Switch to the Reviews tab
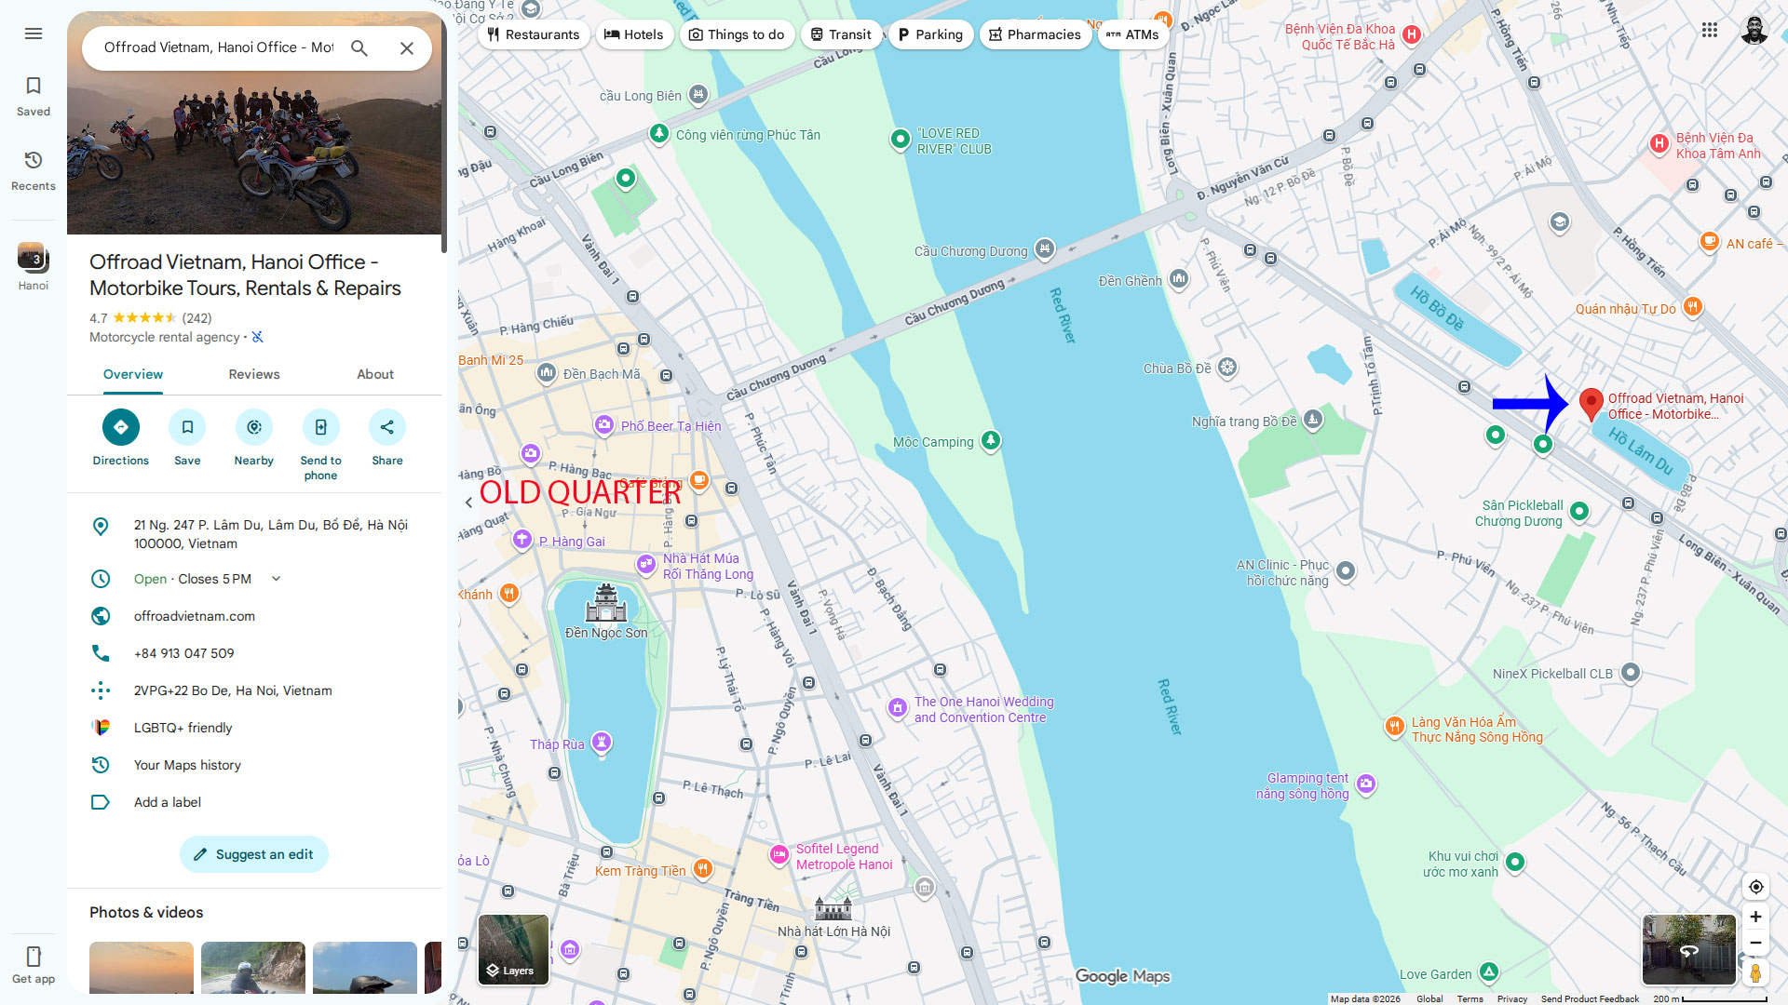The image size is (1788, 1005). click(254, 374)
